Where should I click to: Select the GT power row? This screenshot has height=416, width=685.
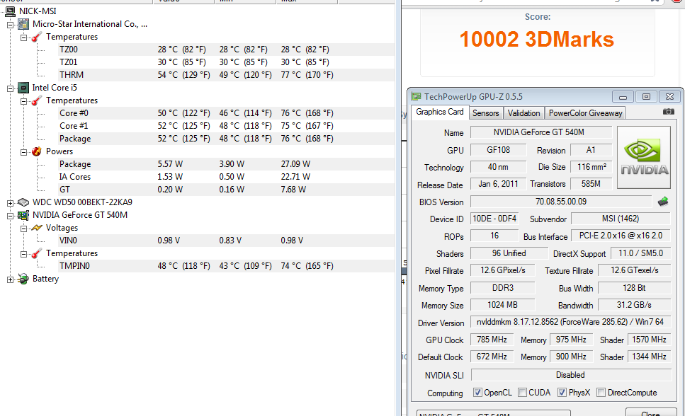pos(226,190)
